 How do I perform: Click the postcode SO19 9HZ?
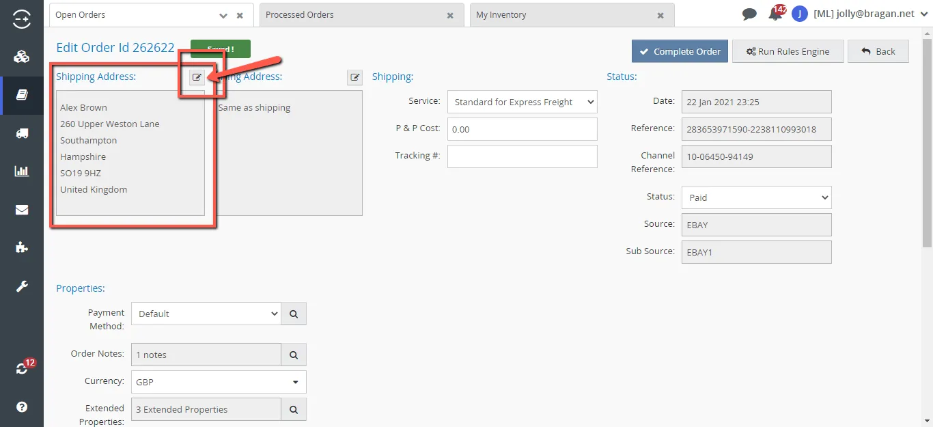81,174
